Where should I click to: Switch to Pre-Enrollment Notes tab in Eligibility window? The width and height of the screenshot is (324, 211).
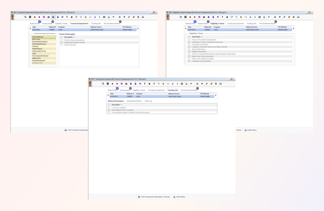coord(267,23)
